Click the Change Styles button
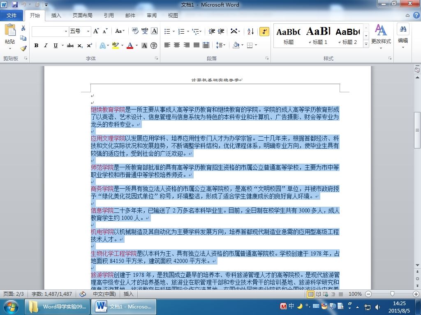The height and width of the screenshot is (315, 421). [381, 37]
